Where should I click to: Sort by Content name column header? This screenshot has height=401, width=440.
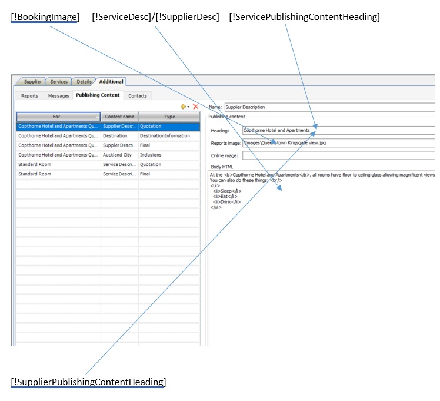[119, 117]
